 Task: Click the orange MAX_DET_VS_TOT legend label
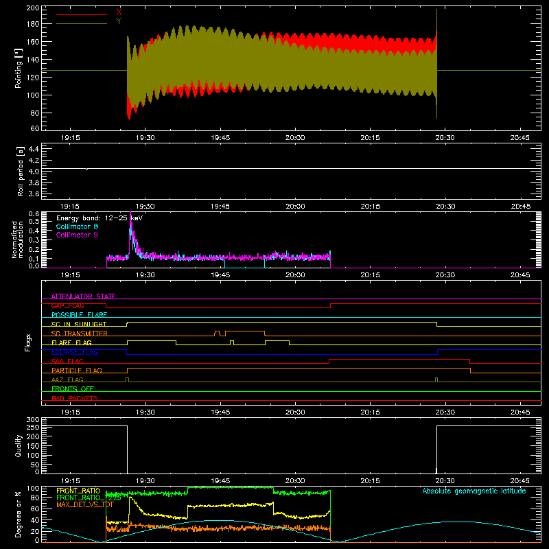84,504
